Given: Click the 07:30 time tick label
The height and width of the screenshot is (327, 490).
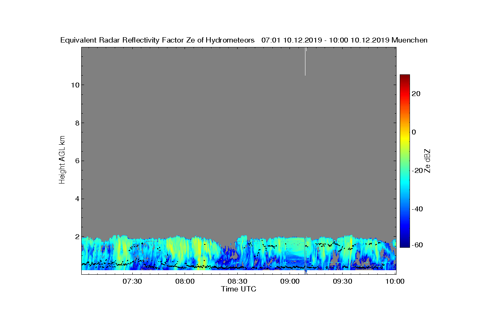Looking at the screenshot, I should pyautogui.click(x=132, y=281).
